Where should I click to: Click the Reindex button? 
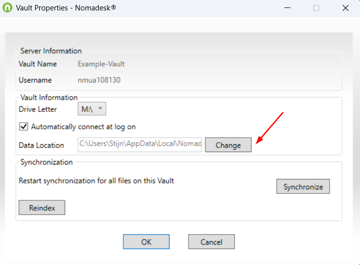tap(42, 208)
